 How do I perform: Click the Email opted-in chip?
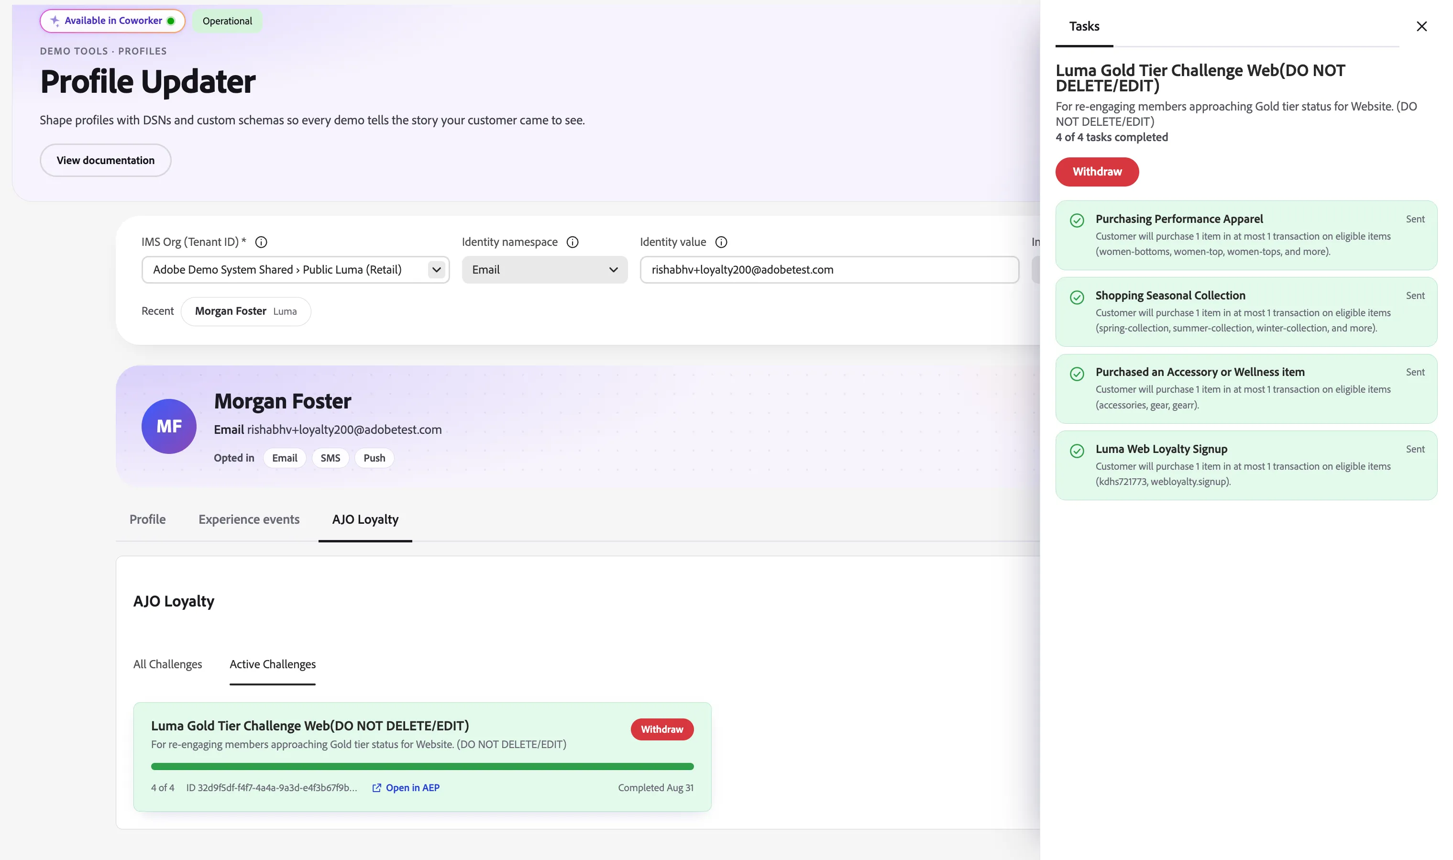click(x=285, y=458)
